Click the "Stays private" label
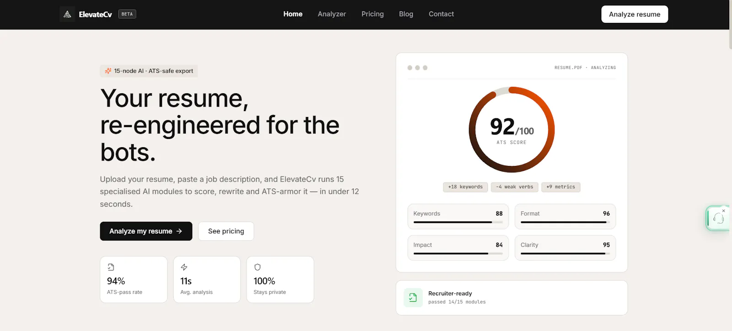 (270, 292)
